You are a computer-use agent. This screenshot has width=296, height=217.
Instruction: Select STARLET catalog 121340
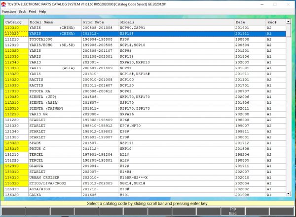point(145,131)
